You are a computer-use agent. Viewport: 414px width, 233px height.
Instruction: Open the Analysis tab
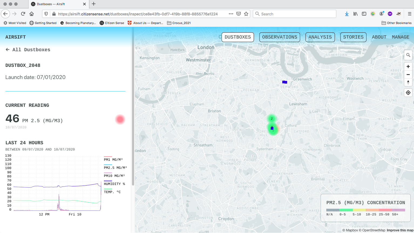(320, 37)
